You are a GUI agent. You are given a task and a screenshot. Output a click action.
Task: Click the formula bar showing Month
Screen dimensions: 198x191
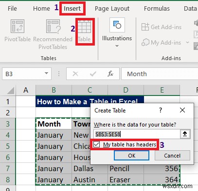tap(160, 74)
